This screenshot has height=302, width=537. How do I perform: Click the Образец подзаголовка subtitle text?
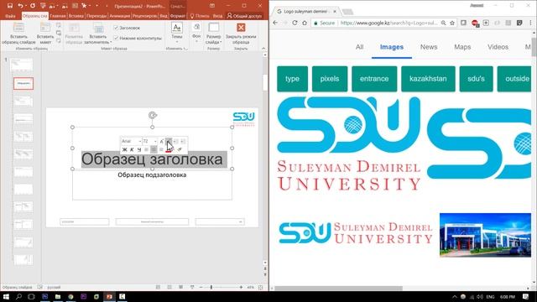click(x=152, y=175)
